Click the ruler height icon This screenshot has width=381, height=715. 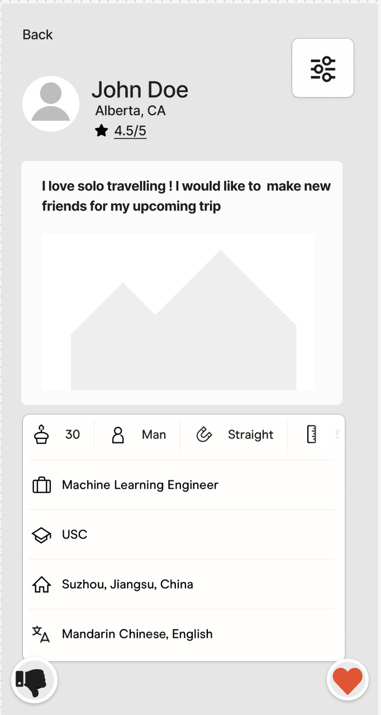point(312,435)
